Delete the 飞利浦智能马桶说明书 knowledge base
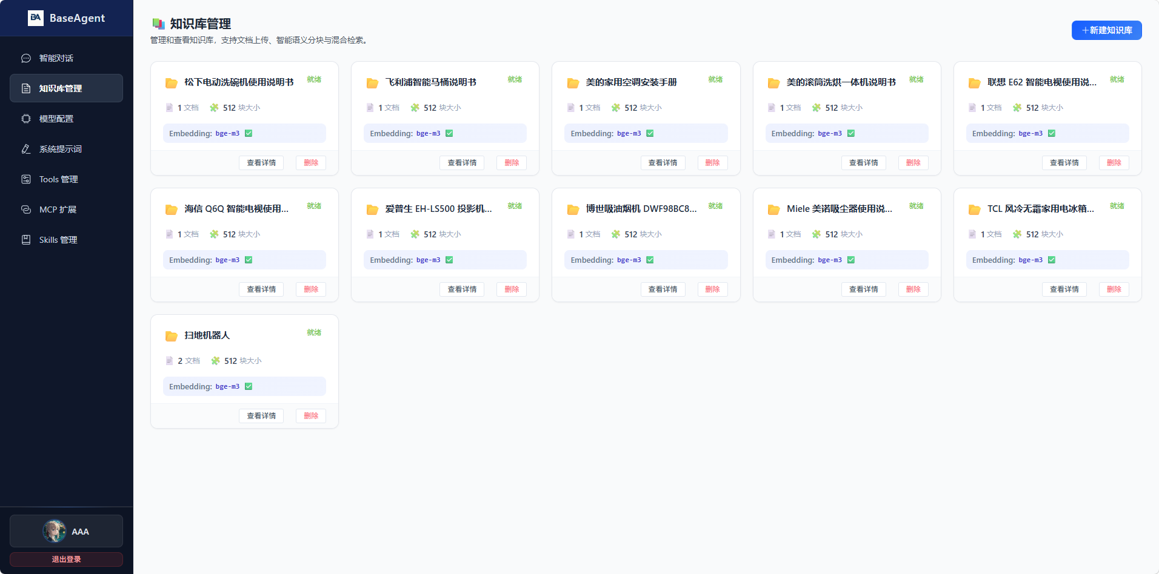 click(x=512, y=163)
